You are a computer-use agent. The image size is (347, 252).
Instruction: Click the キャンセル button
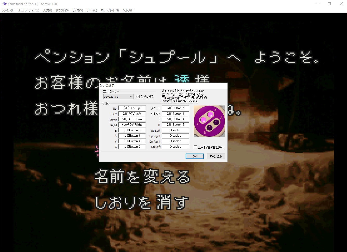click(216, 156)
